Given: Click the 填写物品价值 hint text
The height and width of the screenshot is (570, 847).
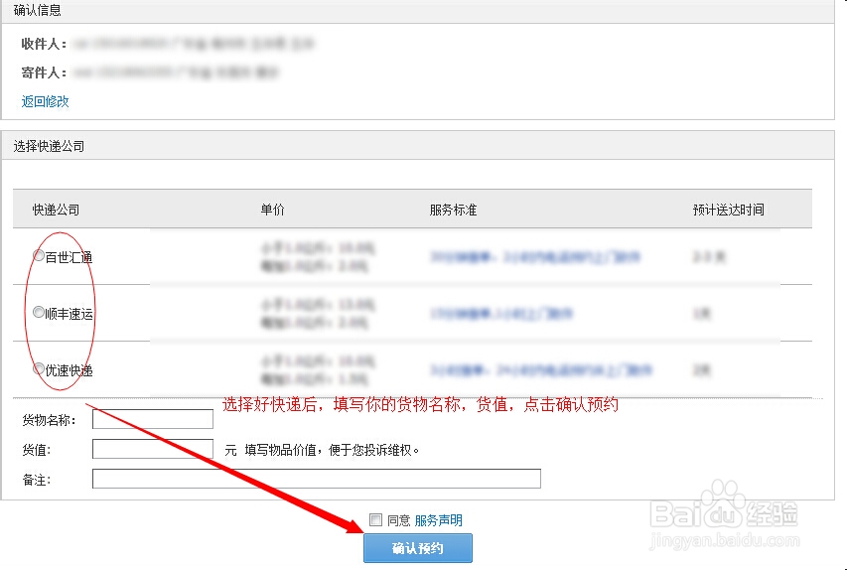Looking at the screenshot, I should pos(332,450).
